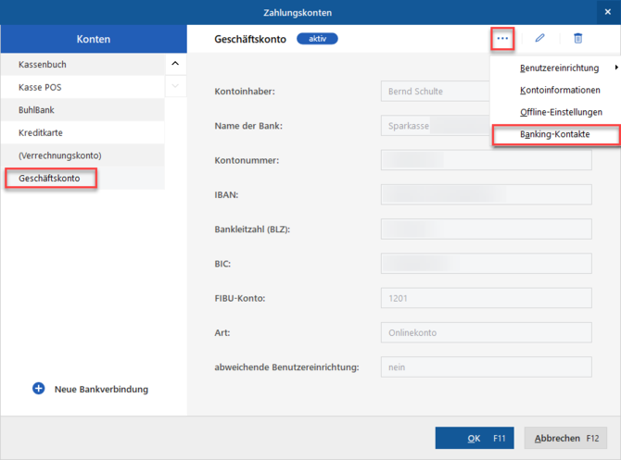Click the Zahlungskonten title text

[x=298, y=13]
